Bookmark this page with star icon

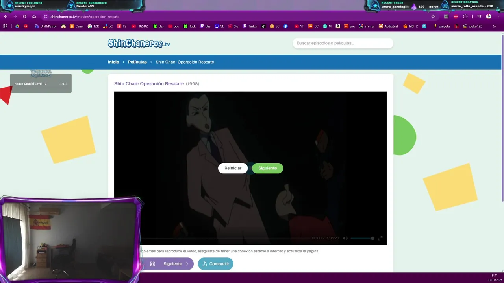coord(433,17)
